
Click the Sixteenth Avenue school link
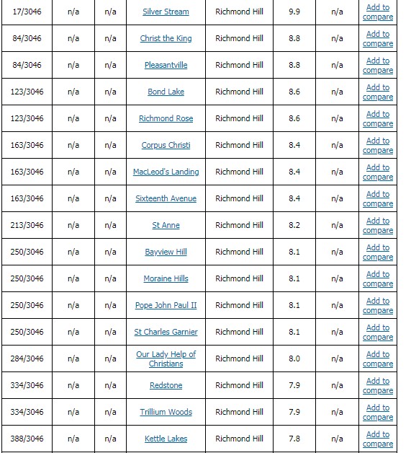tap(166, 198)
